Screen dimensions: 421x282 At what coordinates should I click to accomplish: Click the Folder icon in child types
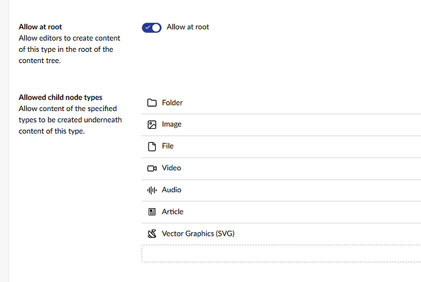click(x=152, y=103)
